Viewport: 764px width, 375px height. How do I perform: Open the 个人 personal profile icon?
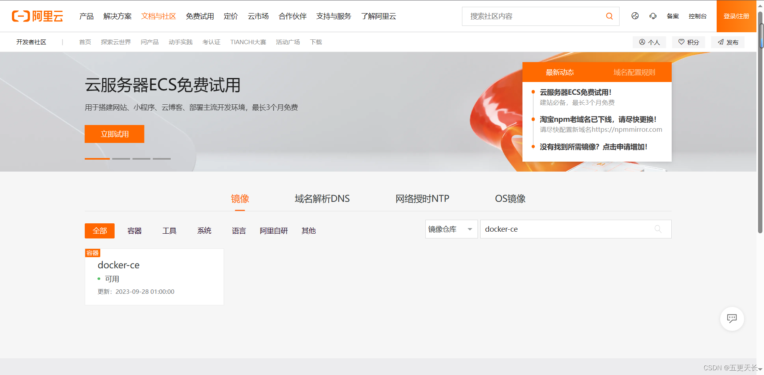[642, 42]
